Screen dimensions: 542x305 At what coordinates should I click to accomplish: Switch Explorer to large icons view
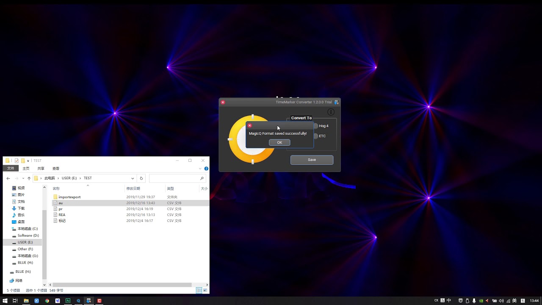click(x=205, y=290)
